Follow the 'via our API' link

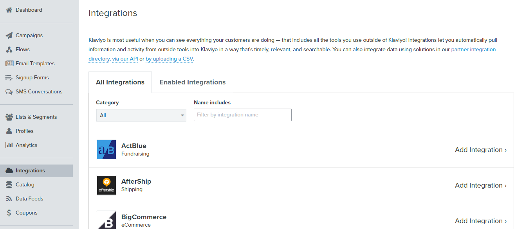(x=125, y=59)
